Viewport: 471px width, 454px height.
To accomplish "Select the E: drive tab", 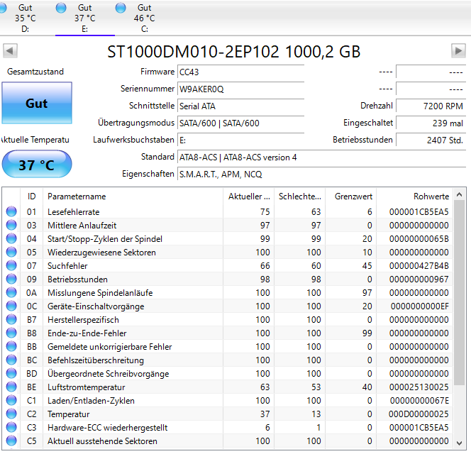I will 84,18.
